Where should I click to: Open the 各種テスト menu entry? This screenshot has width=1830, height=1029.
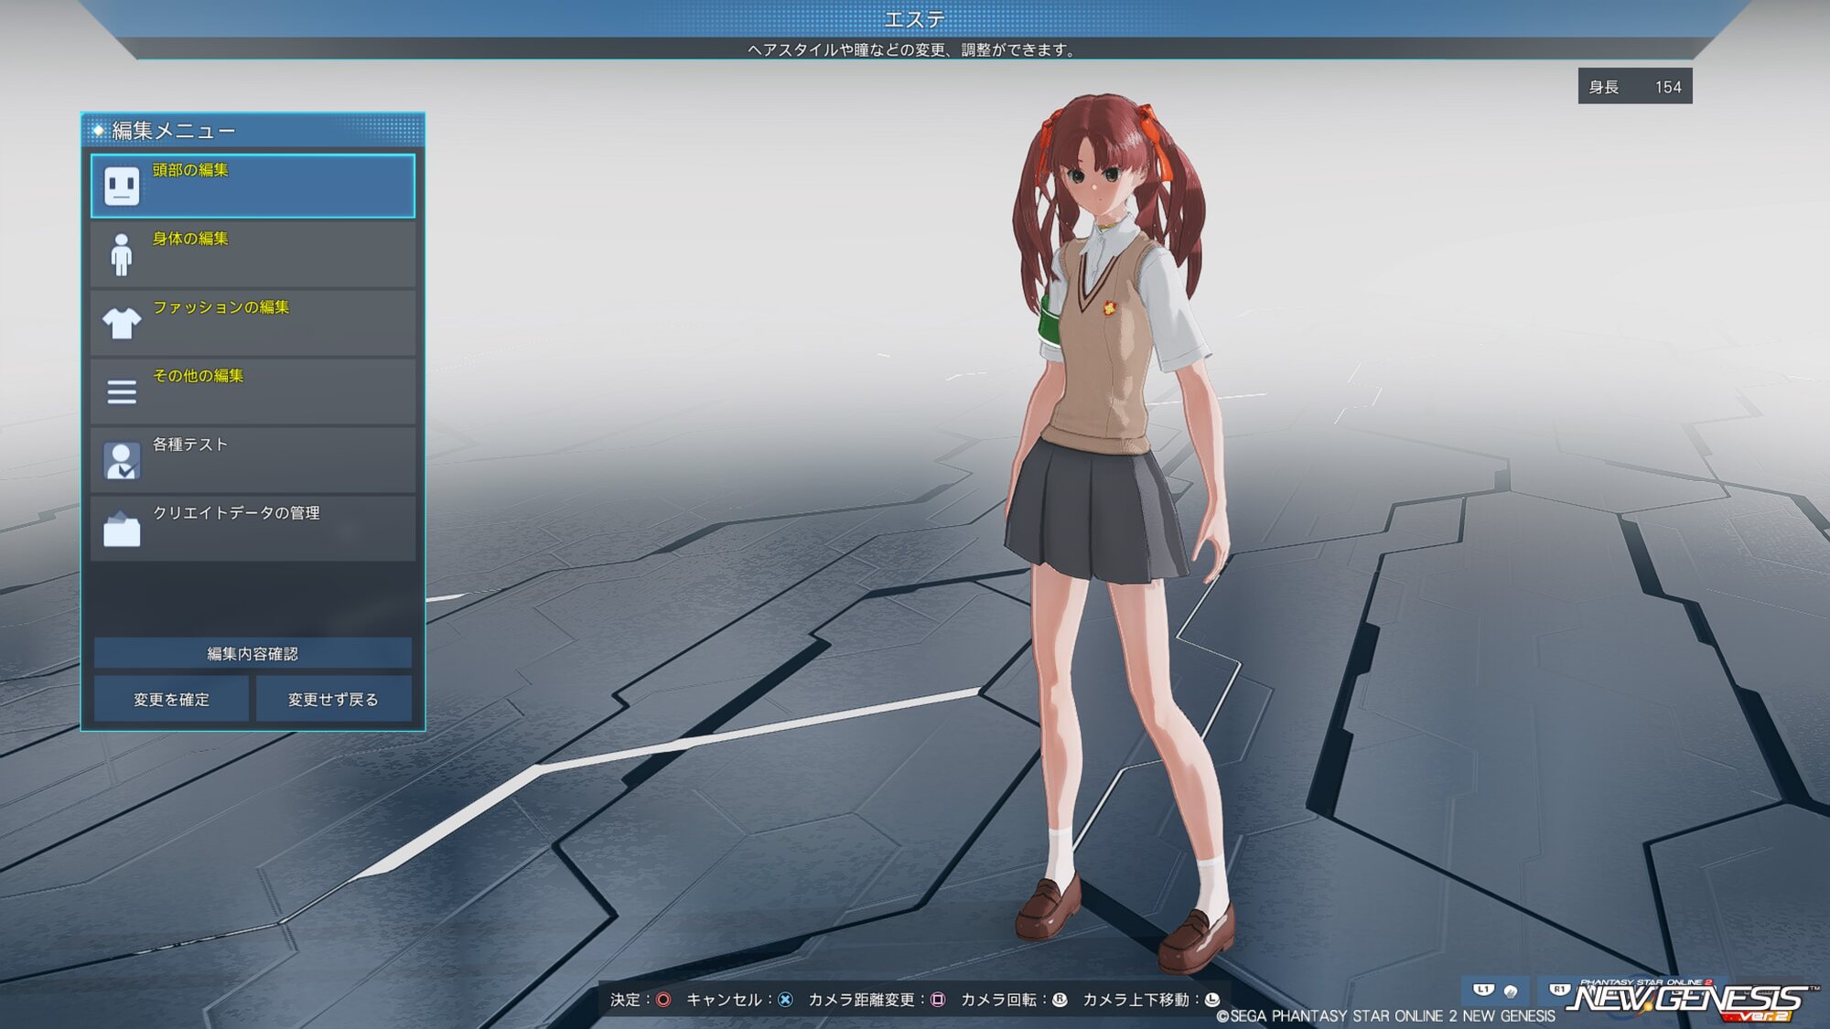(253, 460)
